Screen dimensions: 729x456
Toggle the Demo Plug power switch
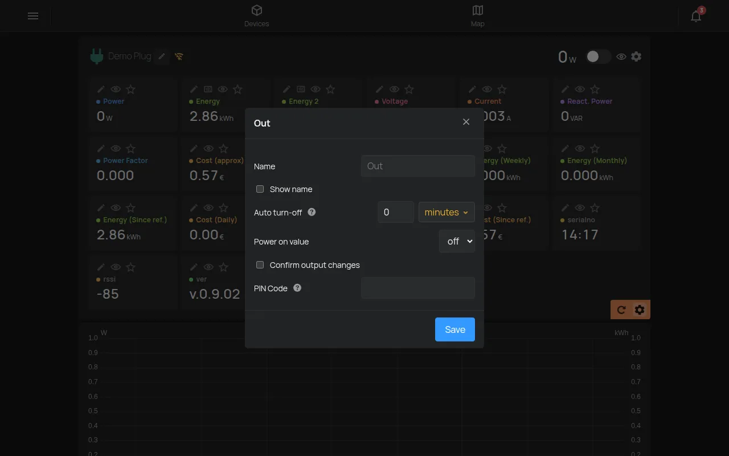tap(598, 56)
